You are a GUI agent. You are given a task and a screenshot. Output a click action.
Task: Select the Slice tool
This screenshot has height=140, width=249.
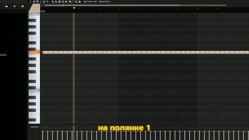click(x=70, y=2)
